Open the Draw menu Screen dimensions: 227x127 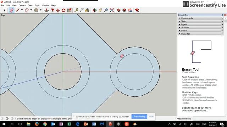click(x=30, y=6)
